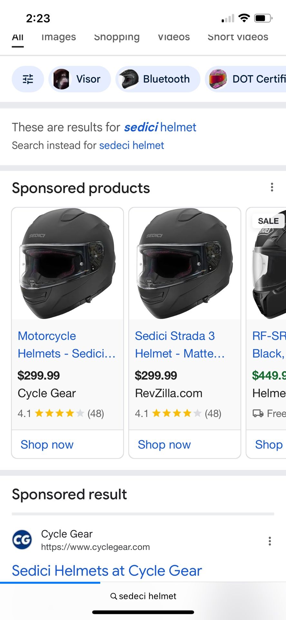Search instead for sedeci helmet
This screenshot has height=620, width=286.
pyautogui.click(x=131, y=145)
